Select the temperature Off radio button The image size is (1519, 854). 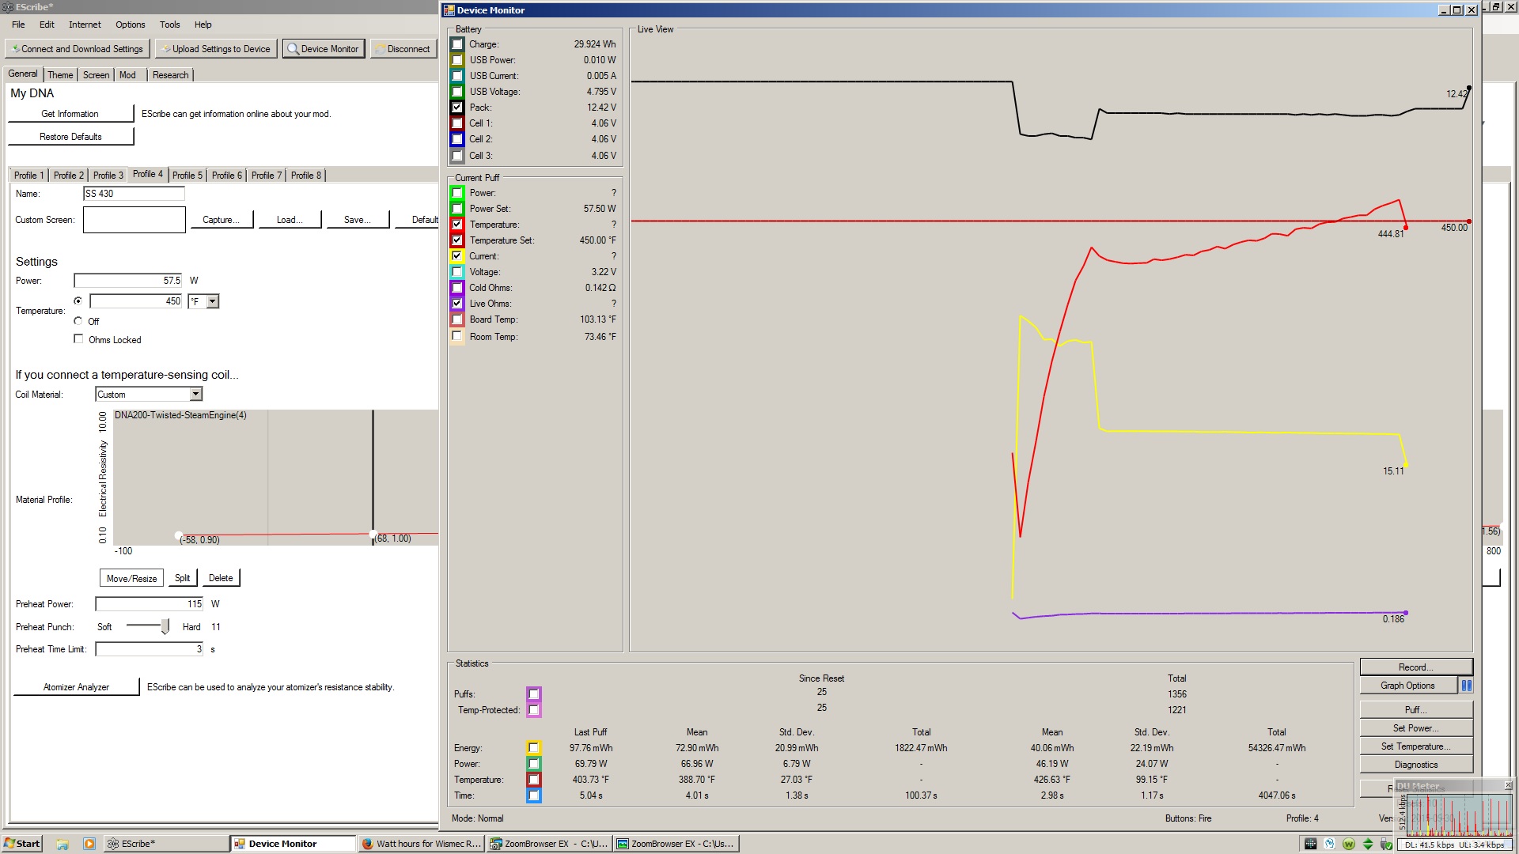pos(78,321)
